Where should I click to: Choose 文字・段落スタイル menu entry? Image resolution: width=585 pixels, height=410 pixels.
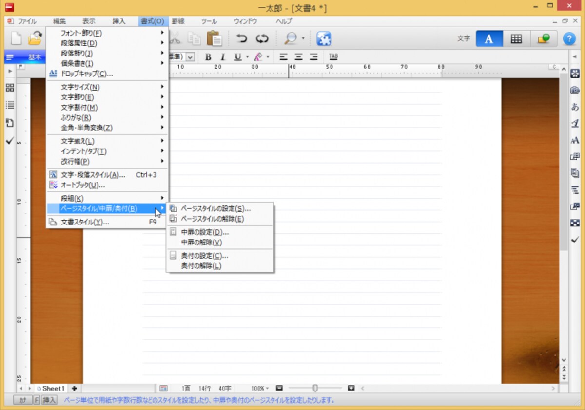(107, 175)
